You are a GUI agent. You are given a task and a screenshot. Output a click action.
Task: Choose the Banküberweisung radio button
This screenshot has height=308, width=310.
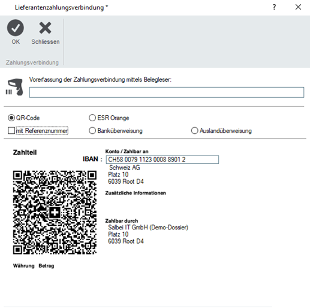pos(92,131)
